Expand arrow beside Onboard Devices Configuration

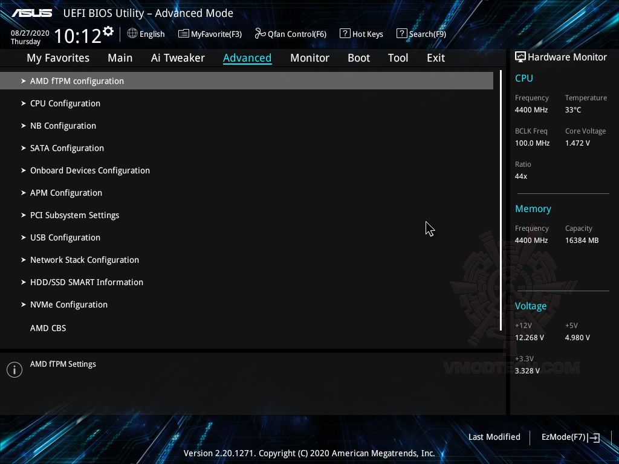(24, 170)
